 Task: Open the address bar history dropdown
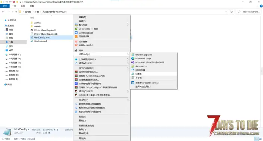(x=226, y=12)
